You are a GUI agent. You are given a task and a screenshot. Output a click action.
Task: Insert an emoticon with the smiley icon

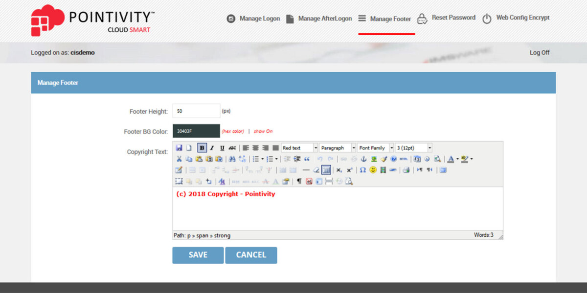[x=373, y=170]
